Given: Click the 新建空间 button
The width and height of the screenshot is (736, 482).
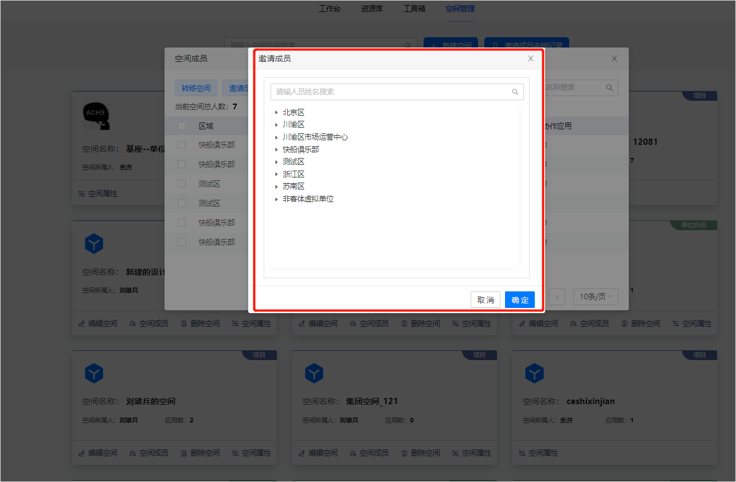Looking at the screenshot, I should point(451,45).
